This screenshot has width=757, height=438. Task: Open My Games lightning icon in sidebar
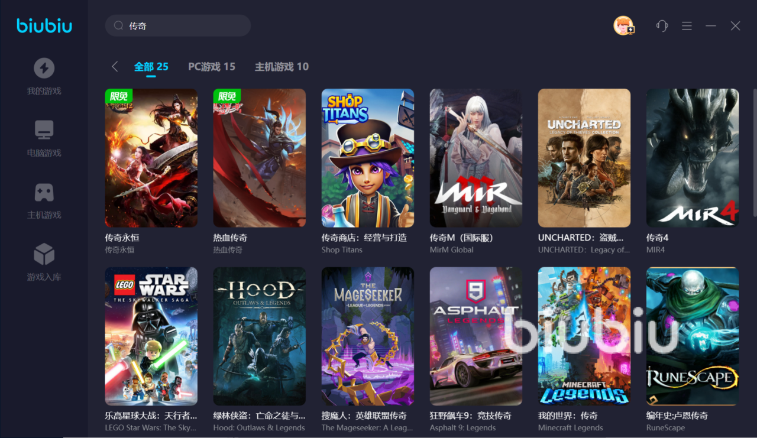point(44,68)
